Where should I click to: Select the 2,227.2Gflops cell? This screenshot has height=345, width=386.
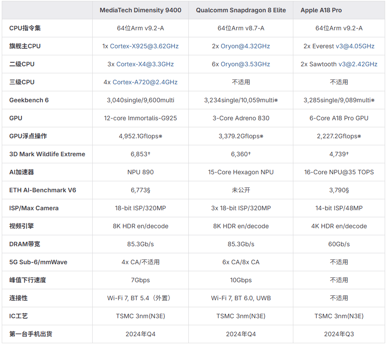point(339,136)
